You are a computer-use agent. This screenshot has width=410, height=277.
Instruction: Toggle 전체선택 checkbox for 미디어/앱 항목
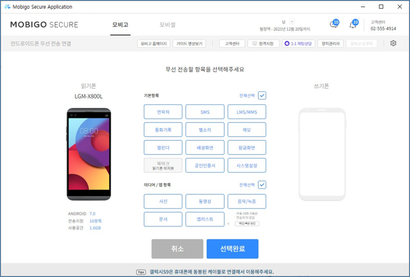pos(262,185)
